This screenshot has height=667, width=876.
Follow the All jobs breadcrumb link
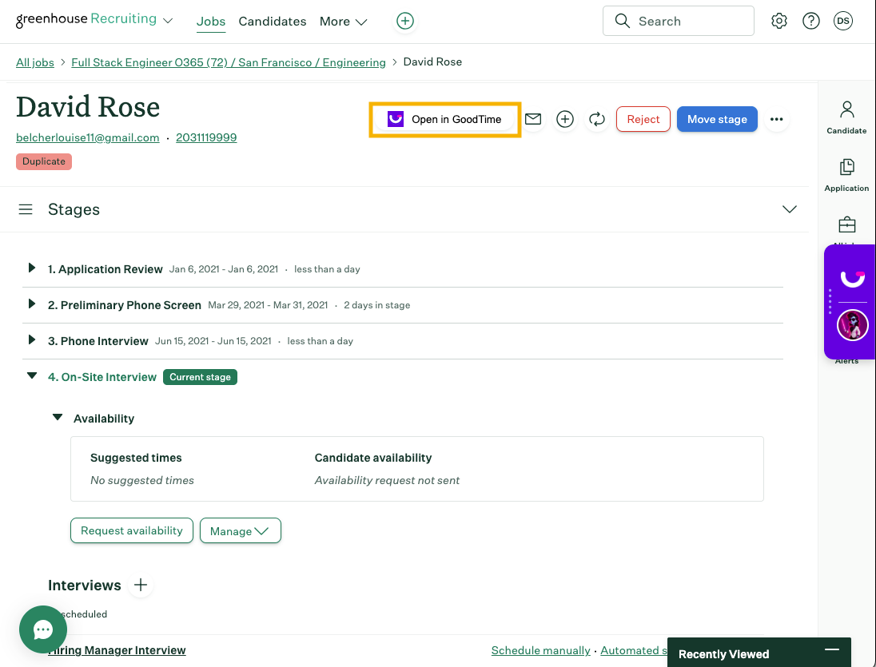tap(34, 62)
